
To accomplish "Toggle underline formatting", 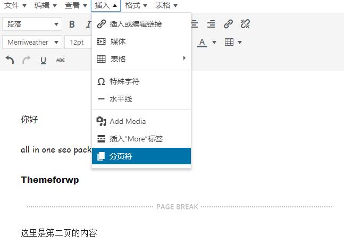I will click(x=44, y=60).
